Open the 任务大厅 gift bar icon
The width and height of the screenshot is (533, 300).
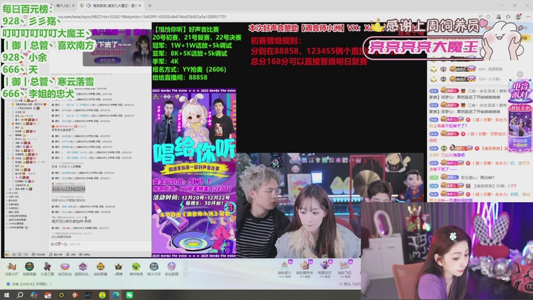pyautogui.click(x=11, y=269)
